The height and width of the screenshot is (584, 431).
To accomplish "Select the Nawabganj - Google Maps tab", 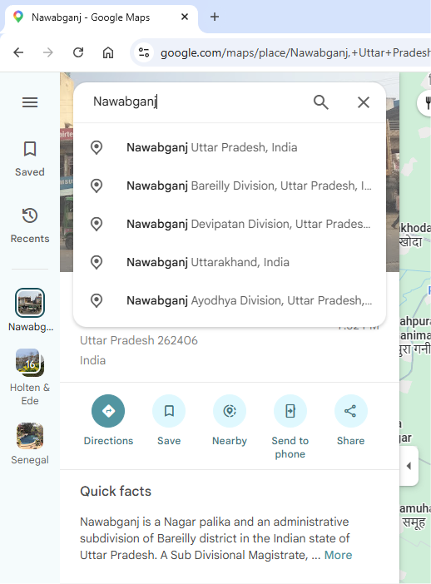I will click(101, 17).
